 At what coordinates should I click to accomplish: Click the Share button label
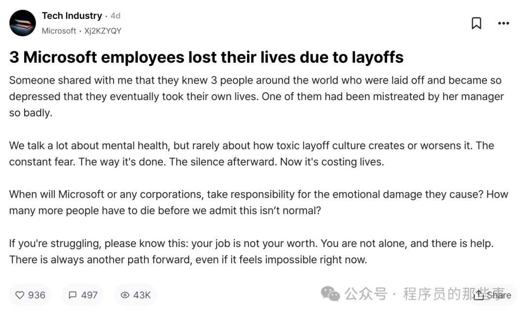(x=499, y=295)
